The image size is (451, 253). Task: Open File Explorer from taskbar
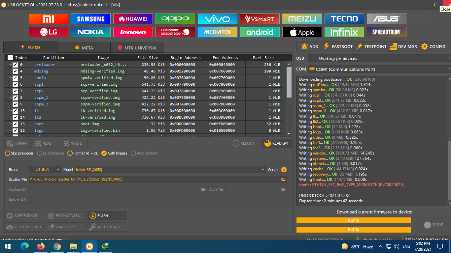coord(73,246)
